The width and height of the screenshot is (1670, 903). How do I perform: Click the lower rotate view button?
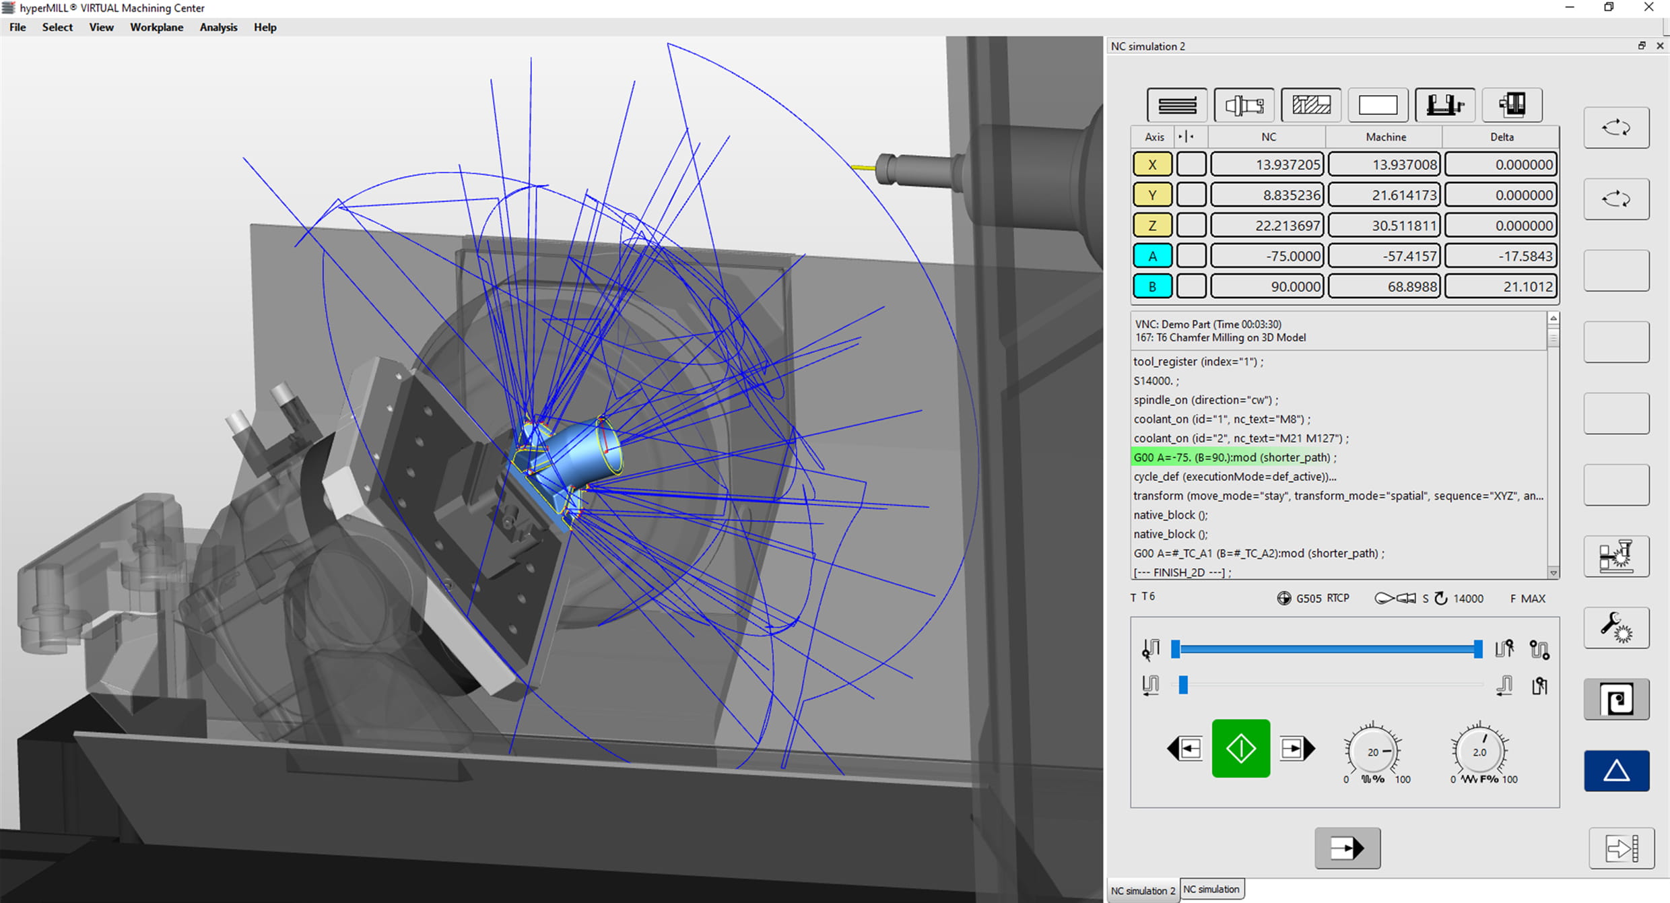(x=1616, y=199)
